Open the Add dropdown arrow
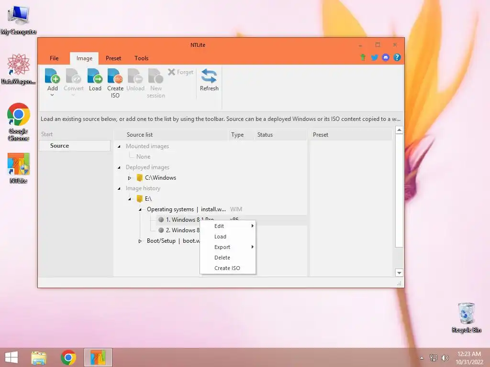Viewport: 490px width, 367px height. [x=52, y=95]
